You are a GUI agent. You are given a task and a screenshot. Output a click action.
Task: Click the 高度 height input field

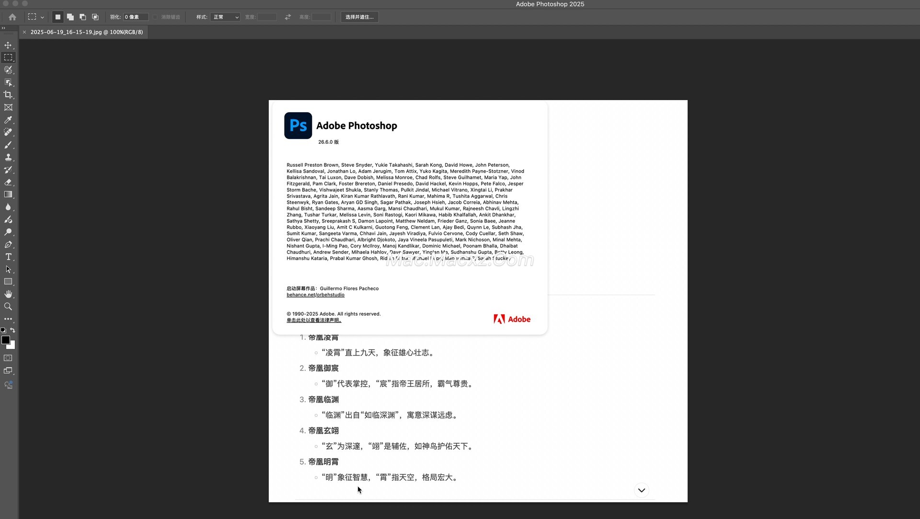click(322, 17)
